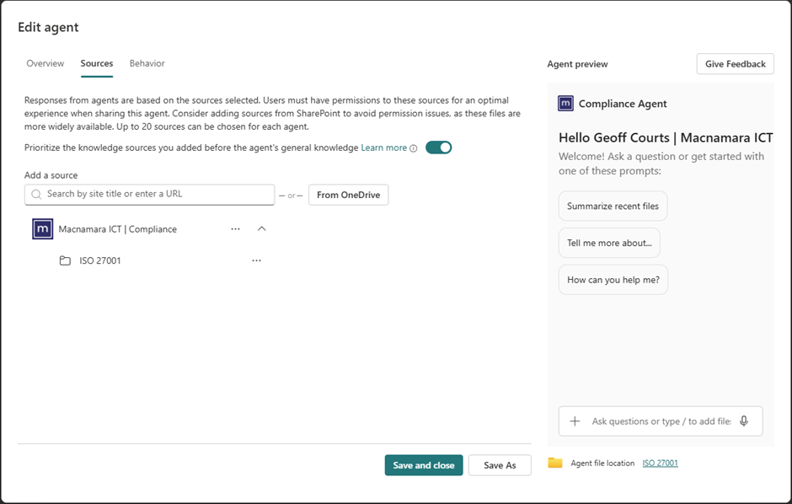This screenshot has width=792, height=504.
Task: Open the ISO 27001 file location link
Action: pyautogui.click(x=661, y=463)
